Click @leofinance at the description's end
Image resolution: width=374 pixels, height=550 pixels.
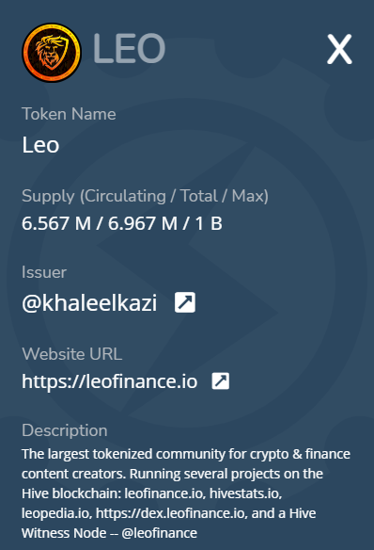(x=159, y=533)
